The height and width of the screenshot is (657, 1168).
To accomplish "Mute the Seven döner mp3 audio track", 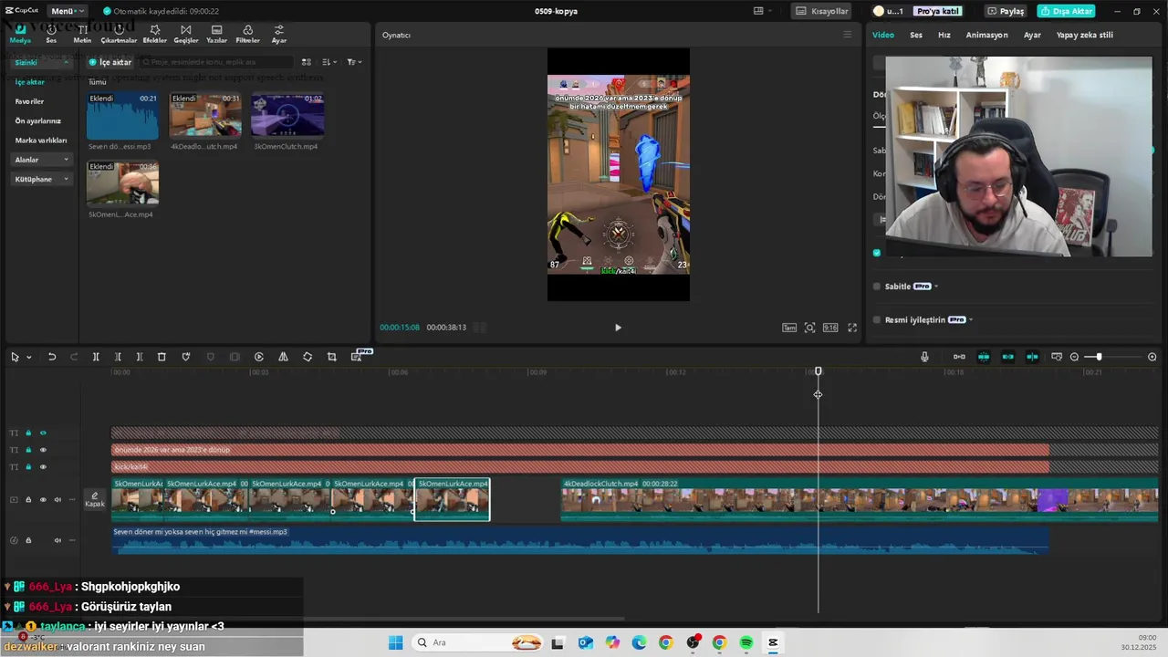I will pyautogui.click(x=57, y=540).
